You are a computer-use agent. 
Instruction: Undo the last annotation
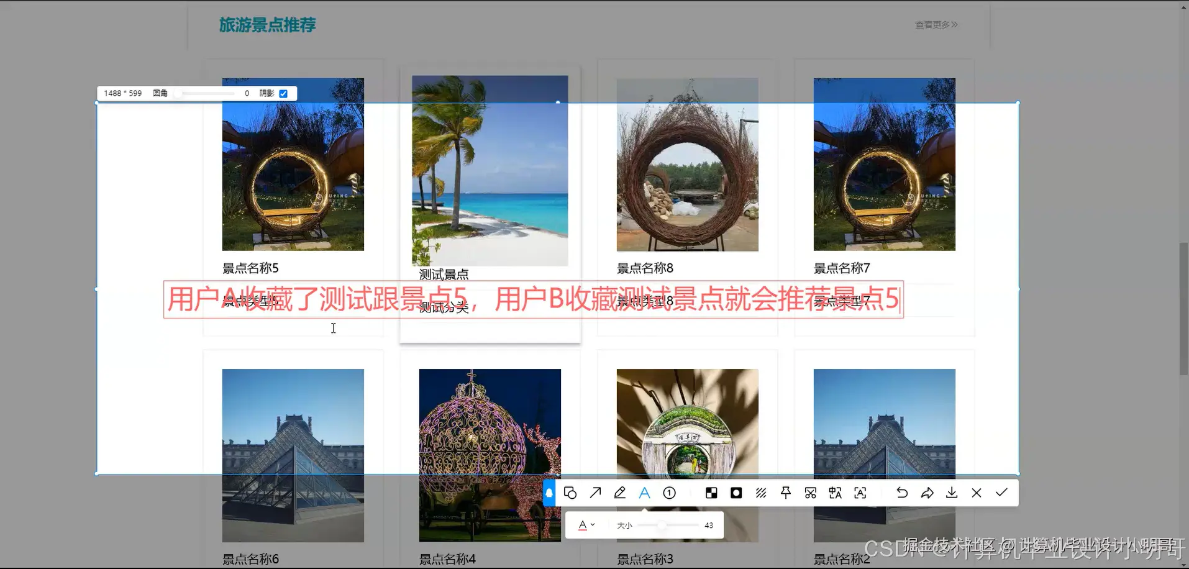point(901,492)
